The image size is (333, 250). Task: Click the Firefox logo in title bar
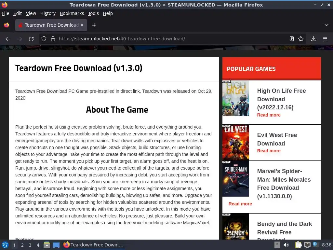(5, 5)
